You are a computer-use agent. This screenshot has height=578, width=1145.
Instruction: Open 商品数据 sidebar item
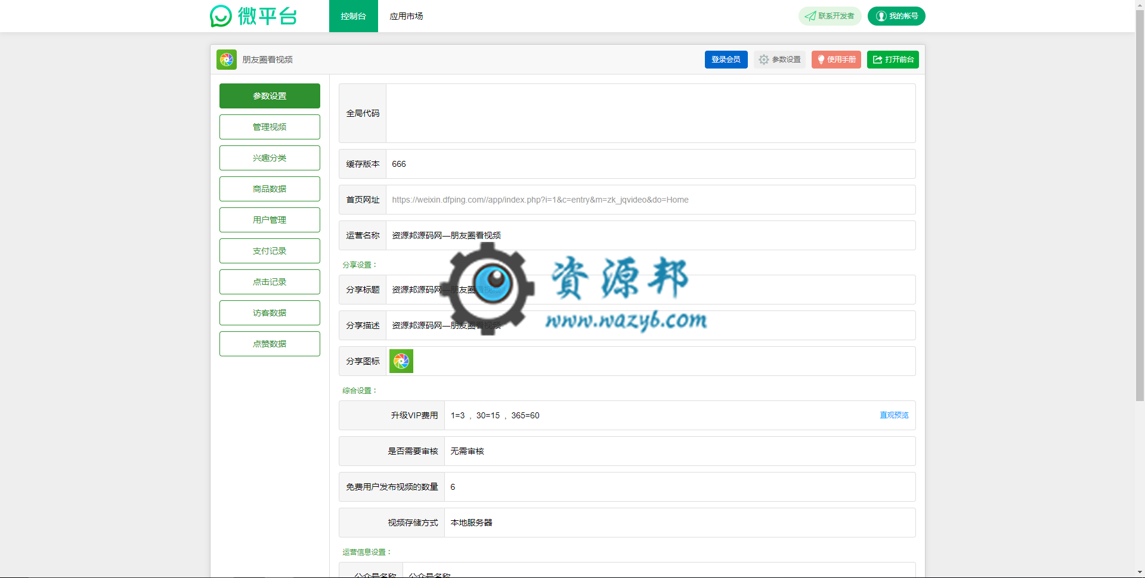coord(270,189)
